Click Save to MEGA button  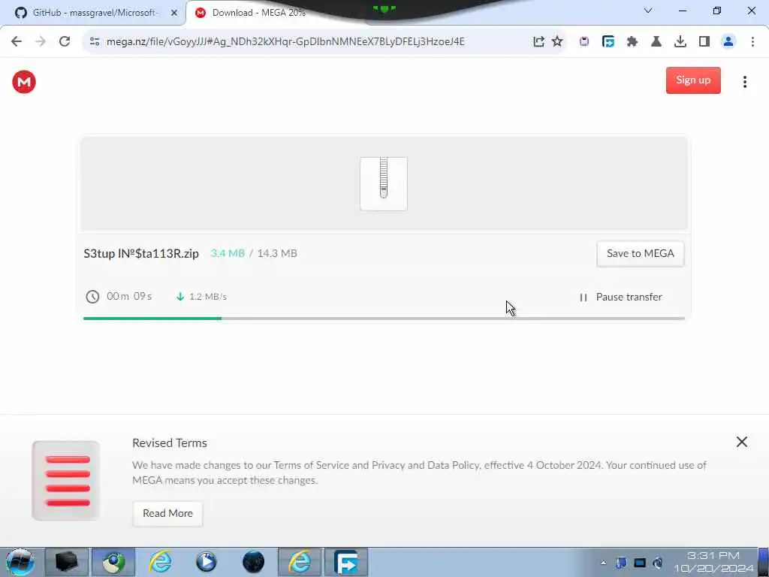click(x=640, y=254)
